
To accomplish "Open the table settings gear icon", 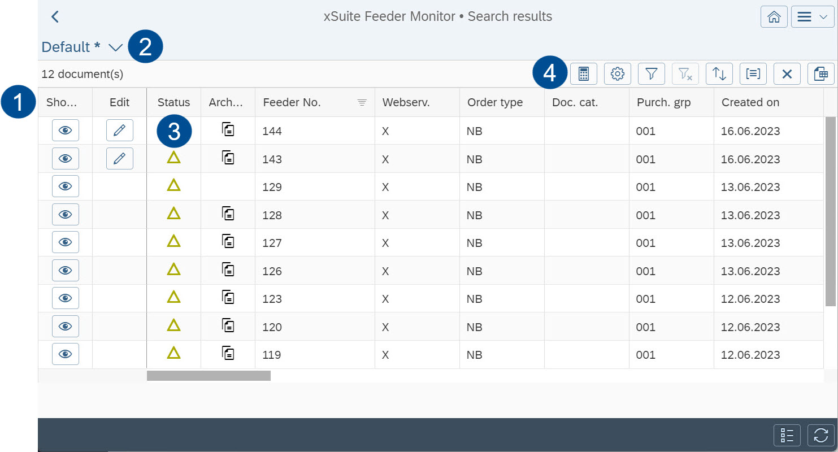I will click(x=617, y=73).
